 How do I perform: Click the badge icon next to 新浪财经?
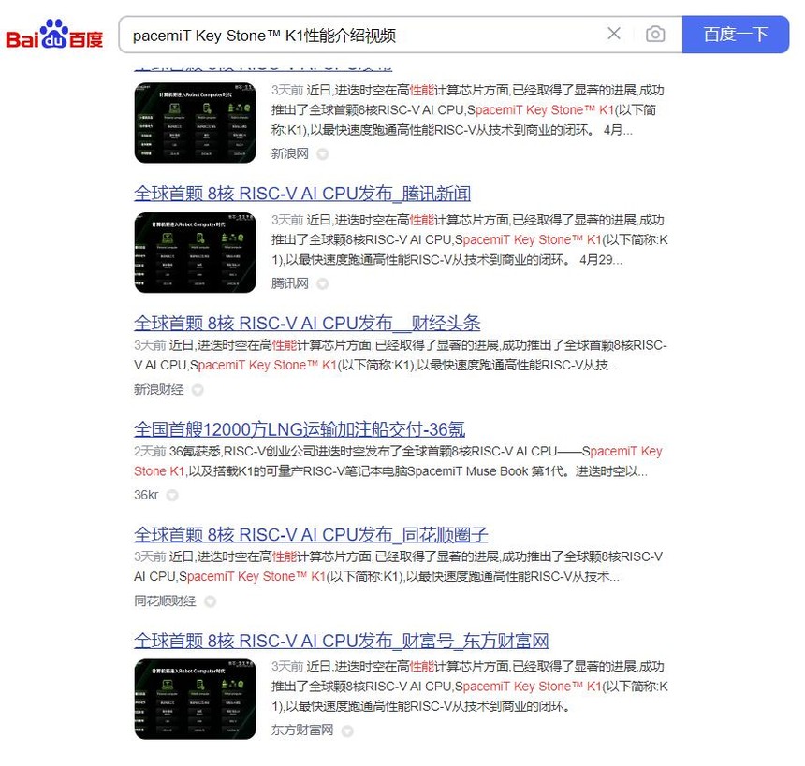tap(198, 390)
